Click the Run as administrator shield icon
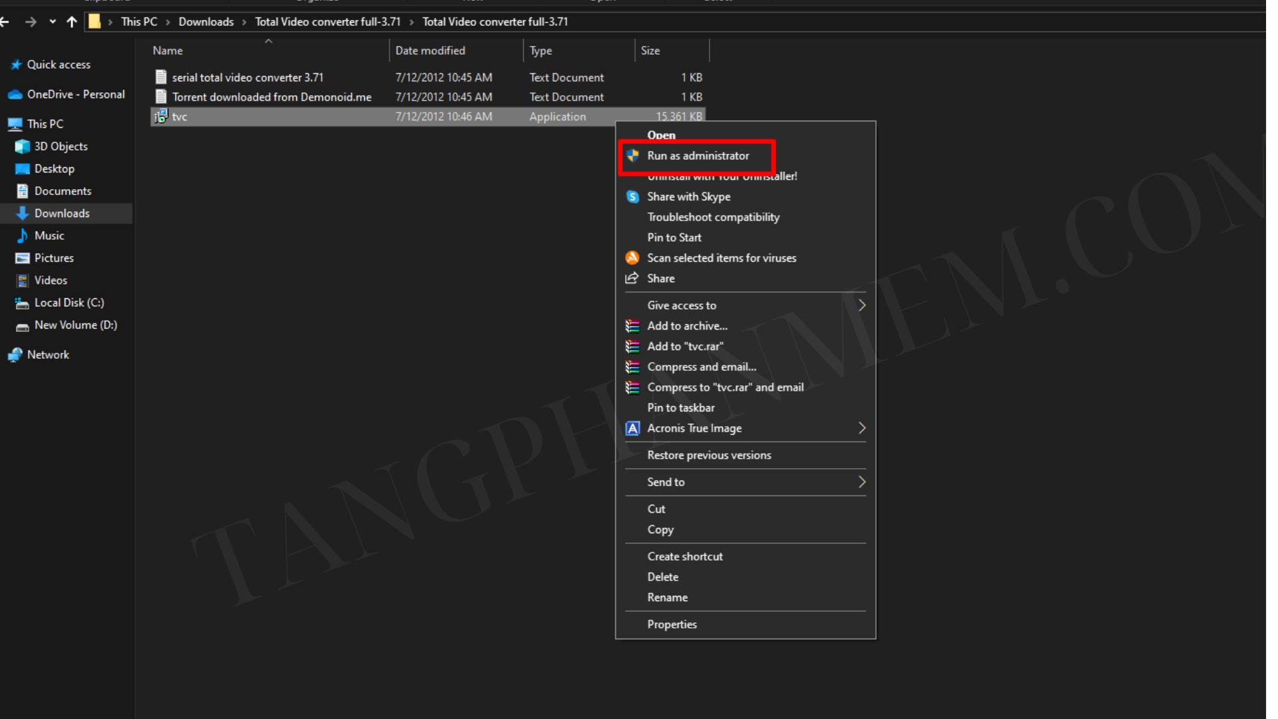1278x719 pixels. pyautogui.click(x=632, y=156)
